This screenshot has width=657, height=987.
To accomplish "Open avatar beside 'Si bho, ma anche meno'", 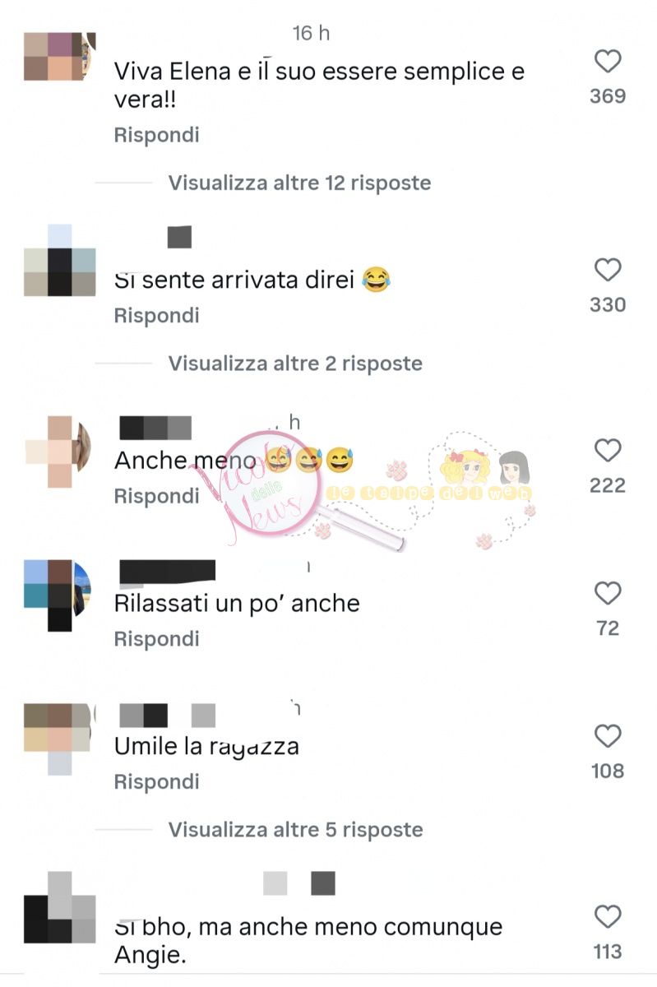I will [59, 906].
